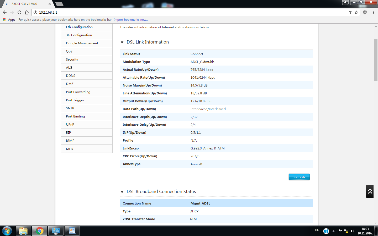
Task: Launch Chrome from the taskbar
Action: pos(40,231)
